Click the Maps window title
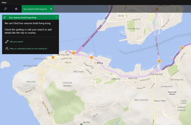191x125 pixels. tap(4, 3)
